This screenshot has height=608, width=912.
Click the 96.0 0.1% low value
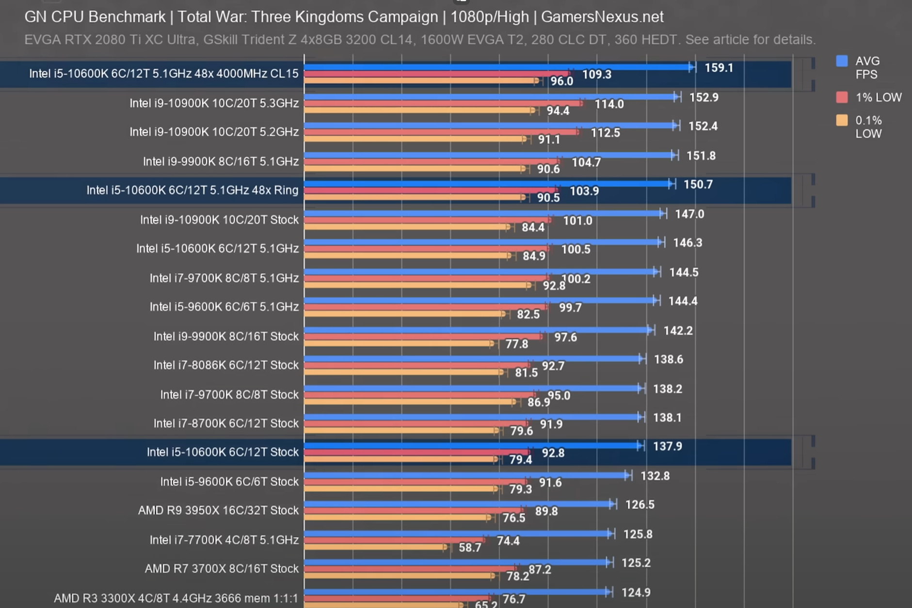[561, 81]
